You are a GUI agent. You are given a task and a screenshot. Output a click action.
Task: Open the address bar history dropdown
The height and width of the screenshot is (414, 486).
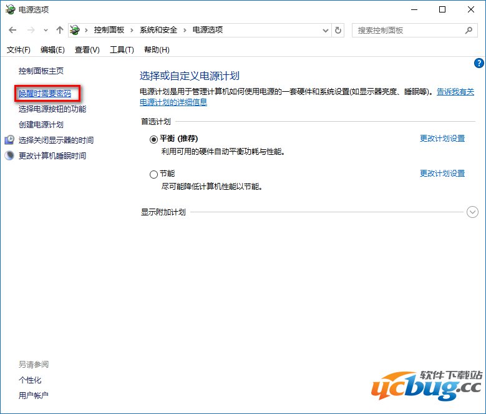click(326, 30)
